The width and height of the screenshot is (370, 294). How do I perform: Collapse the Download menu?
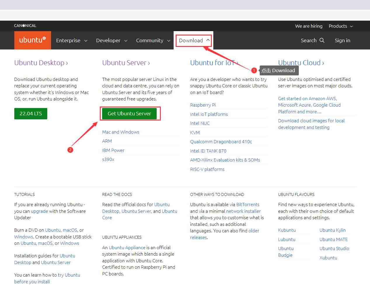(x=194, y=40)
